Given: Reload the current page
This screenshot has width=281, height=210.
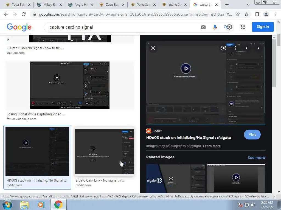Looking at the screenshot, I should 24,14.
